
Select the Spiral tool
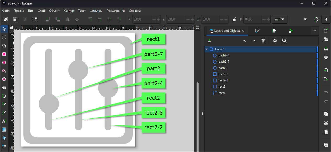point(4,87)
